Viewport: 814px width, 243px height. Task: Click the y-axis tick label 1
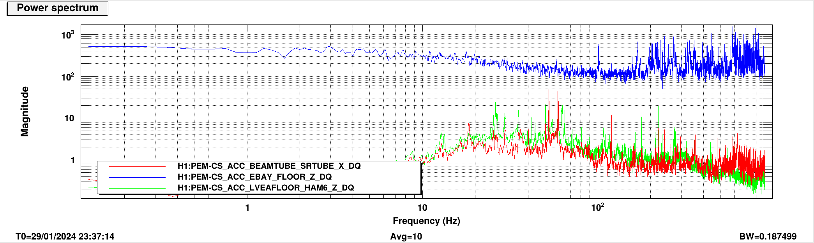[x=72, y=160]
